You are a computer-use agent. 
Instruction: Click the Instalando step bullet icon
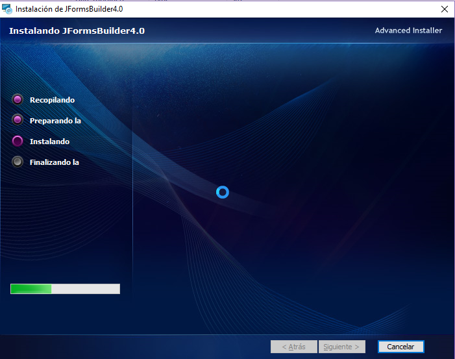tap(18, 141)
